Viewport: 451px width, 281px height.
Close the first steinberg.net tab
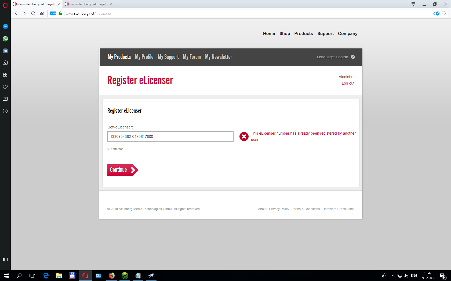[59, 4]
